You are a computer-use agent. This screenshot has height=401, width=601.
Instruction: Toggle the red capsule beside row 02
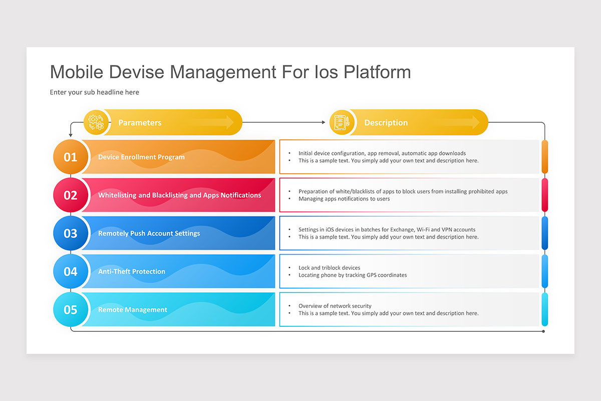pos(544,195)
